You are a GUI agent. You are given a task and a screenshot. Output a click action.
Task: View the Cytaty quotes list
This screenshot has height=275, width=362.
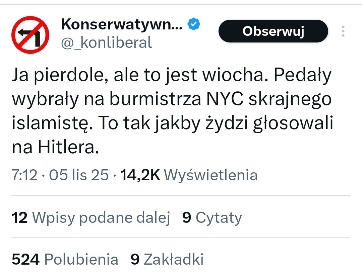click(219, 218)
